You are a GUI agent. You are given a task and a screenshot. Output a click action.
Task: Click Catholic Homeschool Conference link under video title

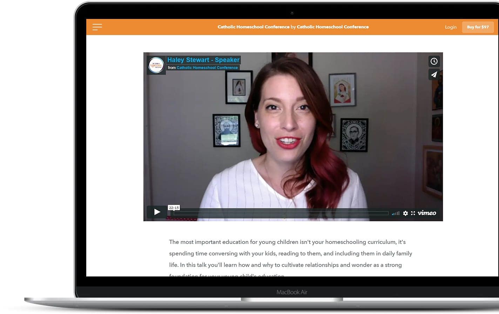(x=207, y=68)
